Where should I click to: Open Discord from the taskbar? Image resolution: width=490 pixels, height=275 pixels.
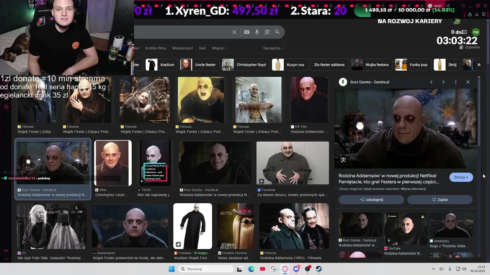click(x=296, y=269)
